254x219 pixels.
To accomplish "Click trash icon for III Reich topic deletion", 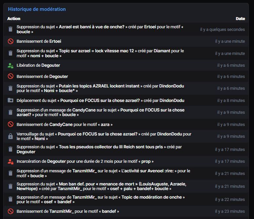I will tap(11, 149).
